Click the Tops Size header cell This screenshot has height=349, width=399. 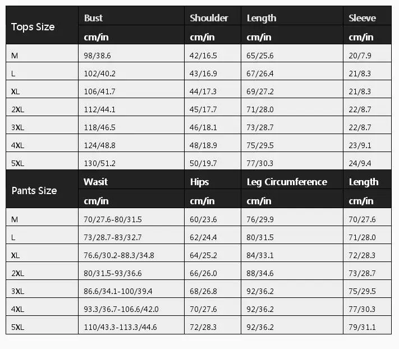[x=33, y=27]
